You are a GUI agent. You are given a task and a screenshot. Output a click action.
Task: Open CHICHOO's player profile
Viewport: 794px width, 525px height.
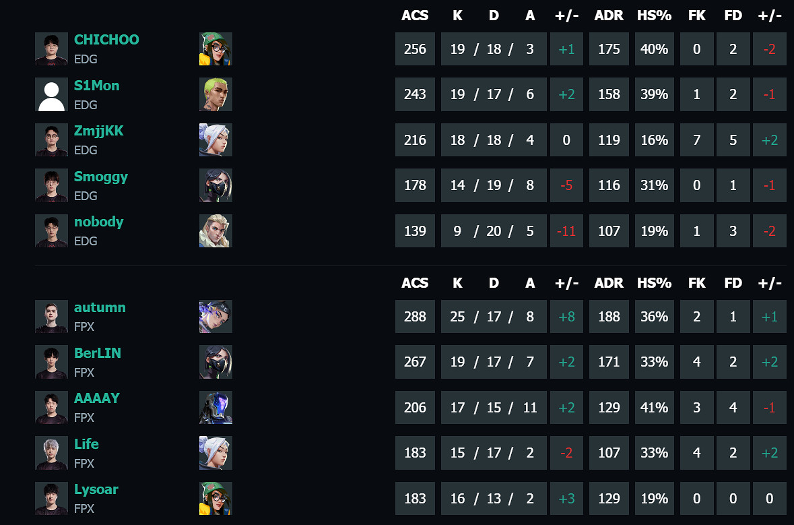[106, 39]
